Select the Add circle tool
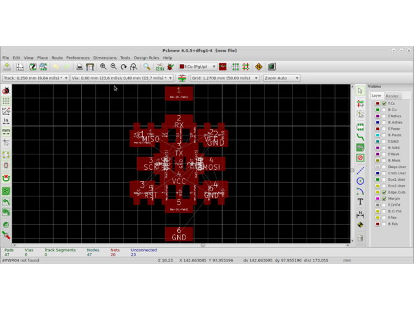 (360, 181)
